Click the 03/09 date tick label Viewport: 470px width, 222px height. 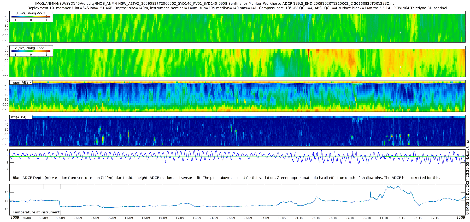coord(61,218)
